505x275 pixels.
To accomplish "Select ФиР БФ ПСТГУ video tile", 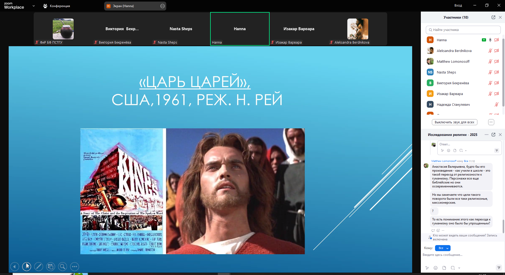I will (x=63, y=29).
